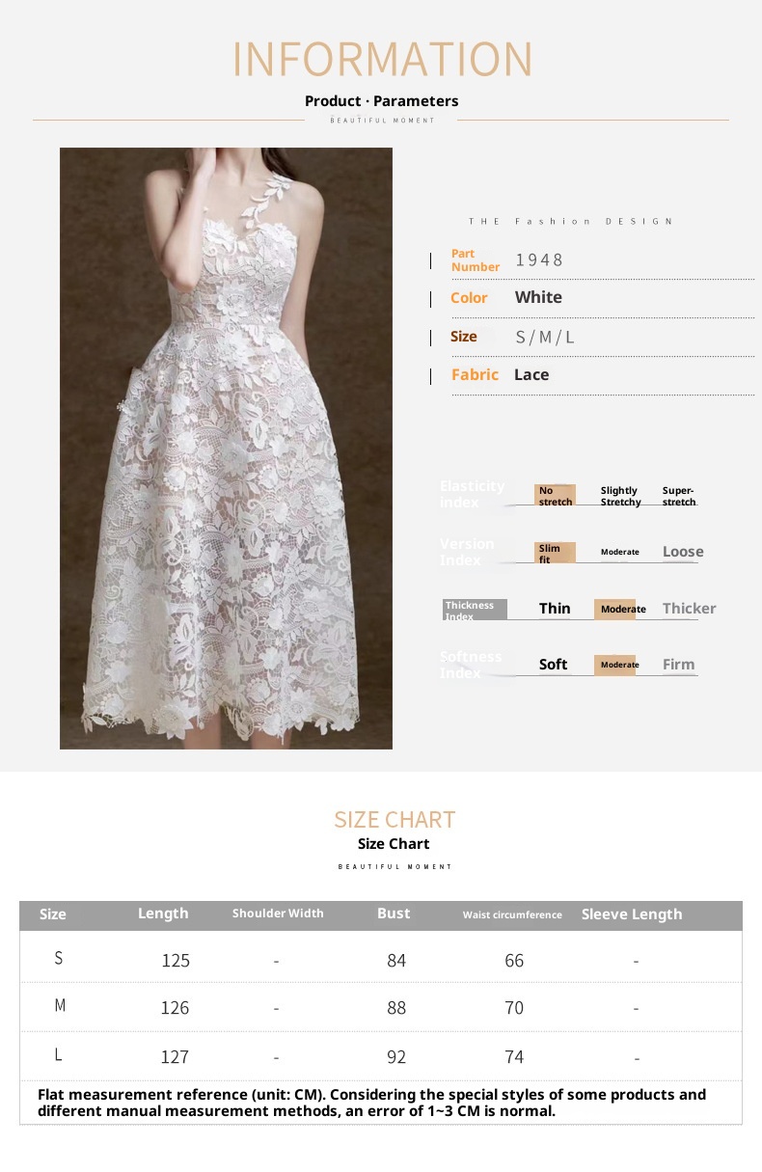Image resolution: width=762 pixels, height=1172 pixels.
Task: Click the Bust column header
Action: click(x=394, y=913)
